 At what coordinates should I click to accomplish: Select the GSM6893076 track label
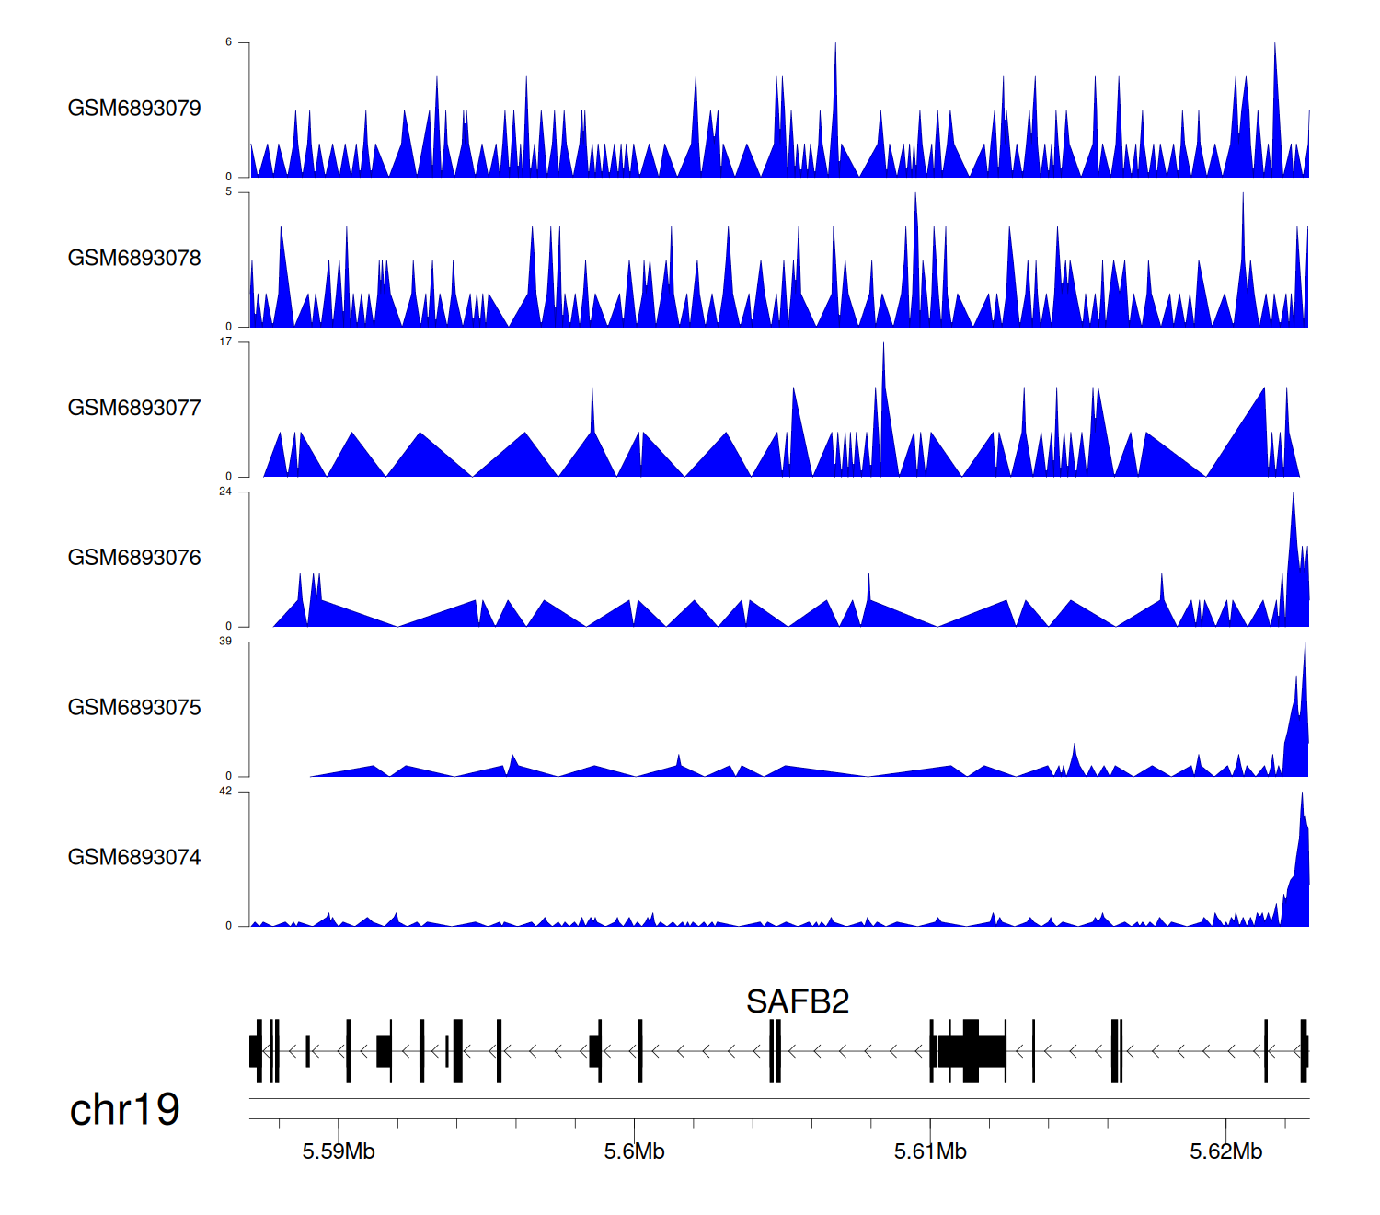pyautogui.click(x=134, y=558)
